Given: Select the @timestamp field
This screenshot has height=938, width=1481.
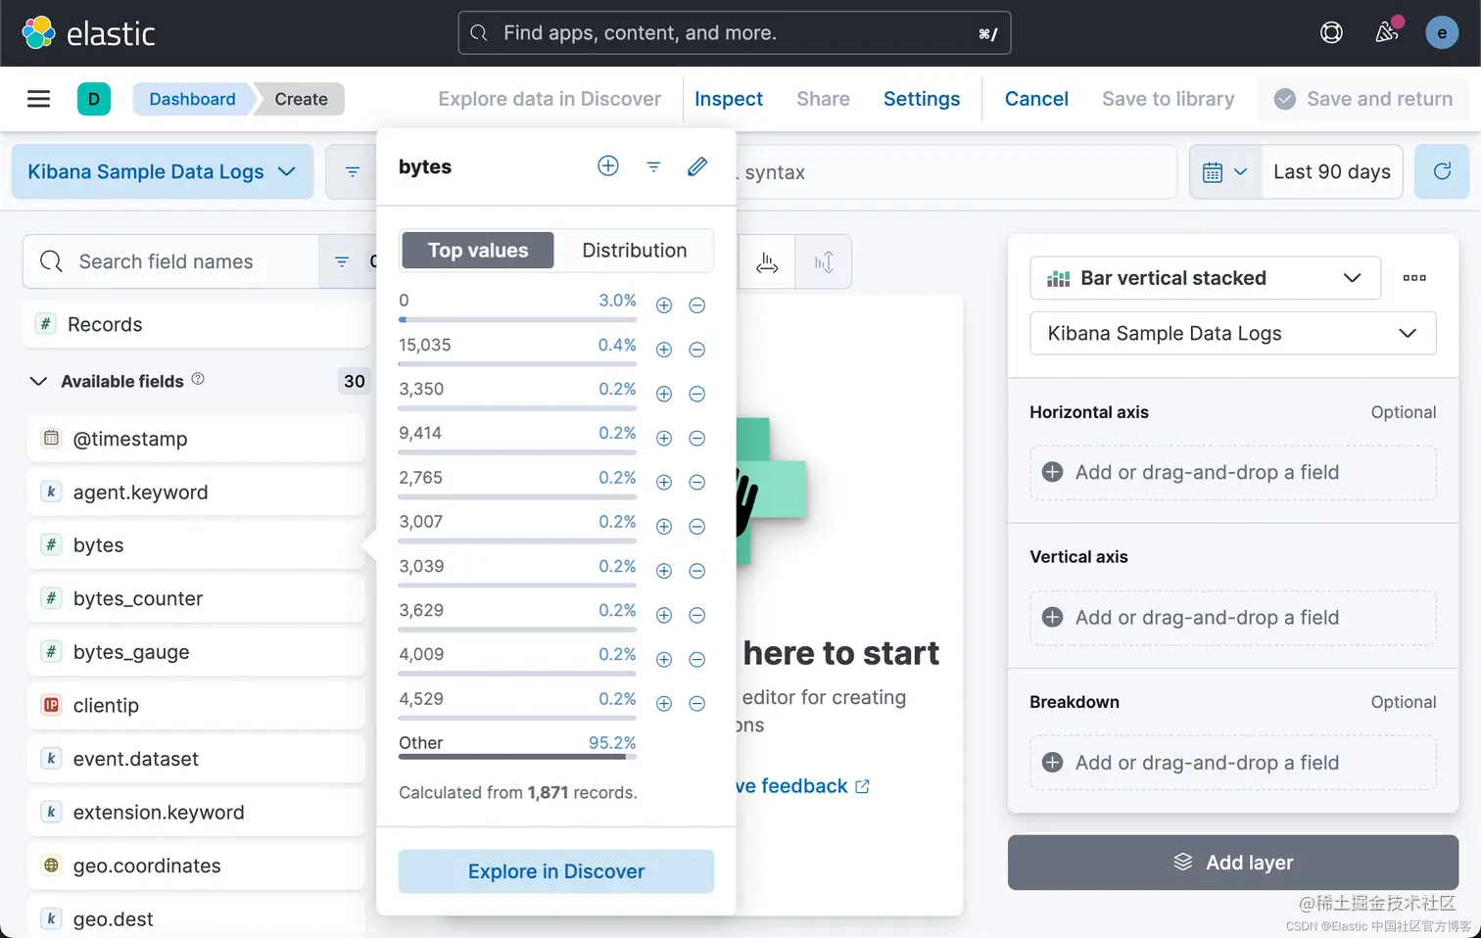Looking at the screenshot, I should tap(196, 439).
